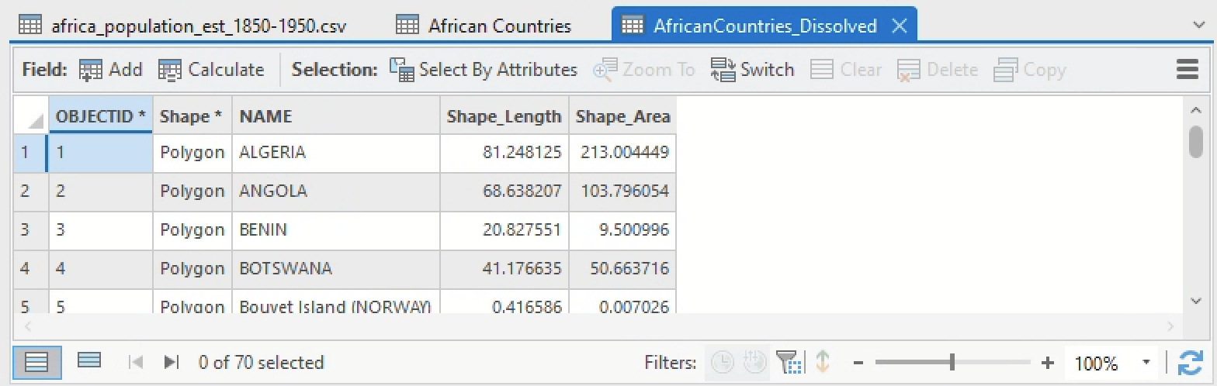Jump to the last table record
Viewport: 1217px width, 386px height.
click(x=172, y=362)
